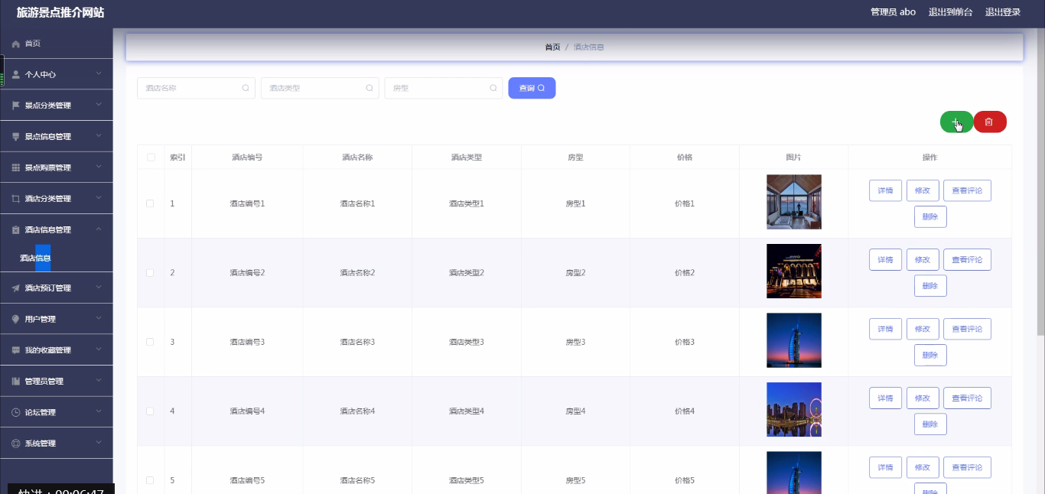Click the grid icon beside 景点购票管理
Image resolution: width=1045 pixels, height=494 pixels.
tap(16, 167)
